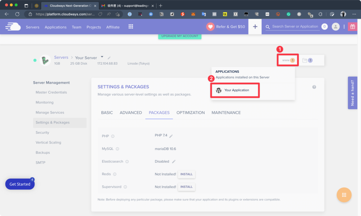The height and width of the screenshot is (216, 361).
Task: Select Settings & Packages in sidebar
Action: pos(60,122)
